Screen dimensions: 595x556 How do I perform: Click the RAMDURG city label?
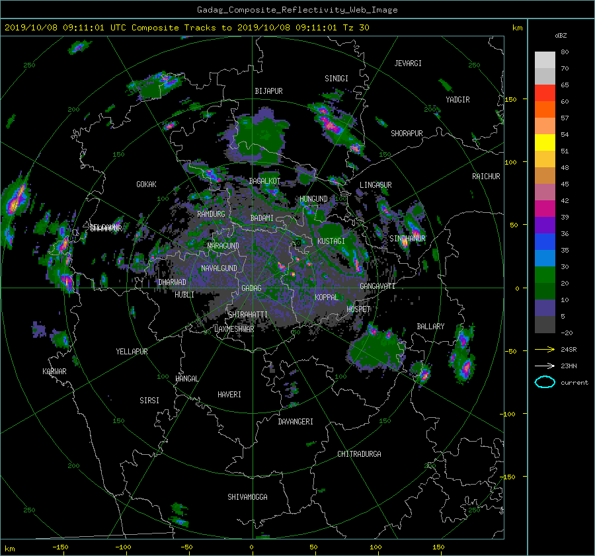pyautogui.click(x=211, y=214)
